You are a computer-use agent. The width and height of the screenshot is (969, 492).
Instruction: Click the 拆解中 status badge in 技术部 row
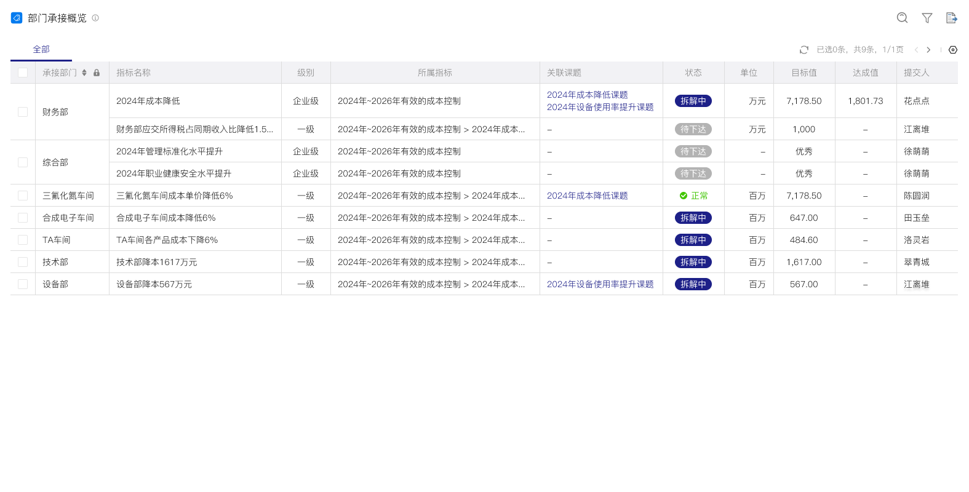[693, 262]
